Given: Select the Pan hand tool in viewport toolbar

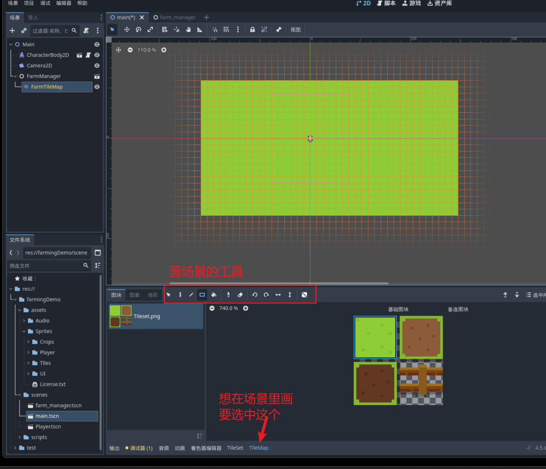Looking at the screenshot, I should [x=188, y=30].
